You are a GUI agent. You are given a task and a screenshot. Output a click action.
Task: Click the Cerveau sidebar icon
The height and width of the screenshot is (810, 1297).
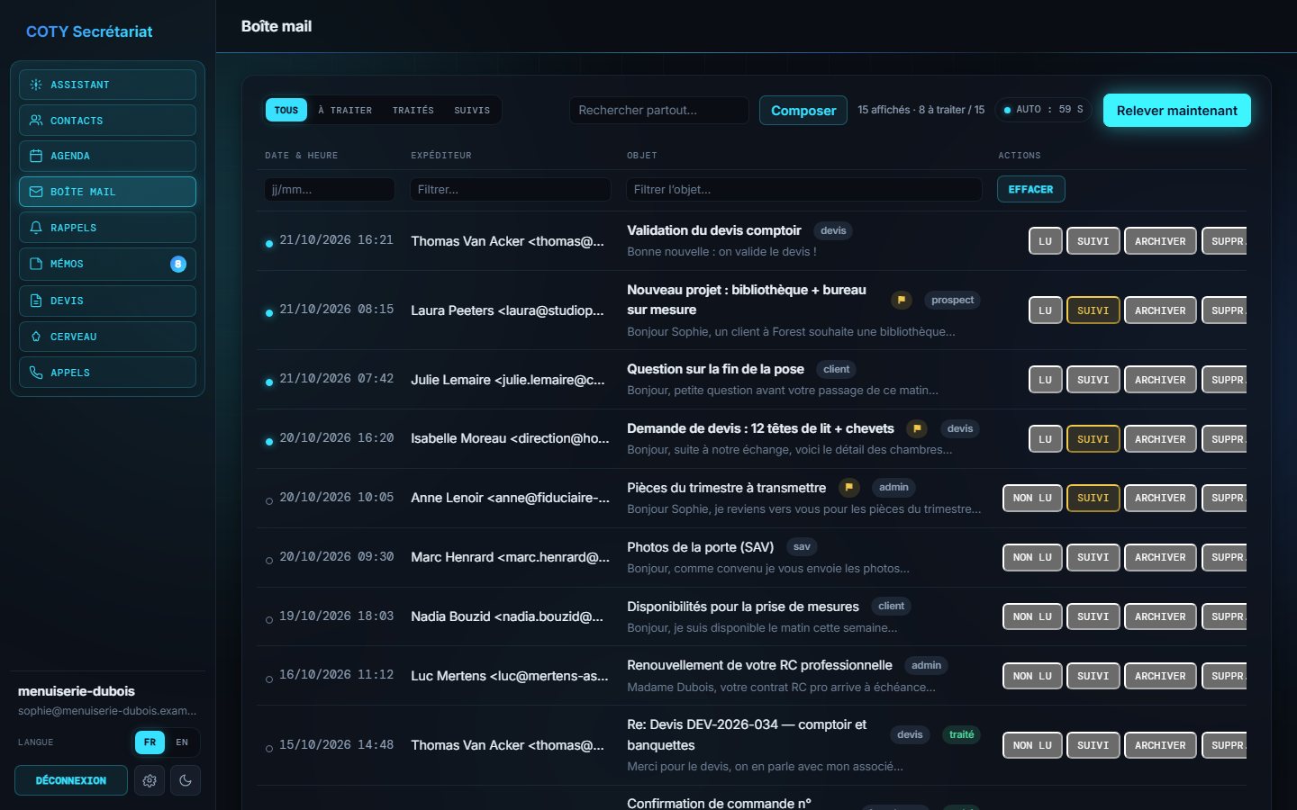pos(36,337)
